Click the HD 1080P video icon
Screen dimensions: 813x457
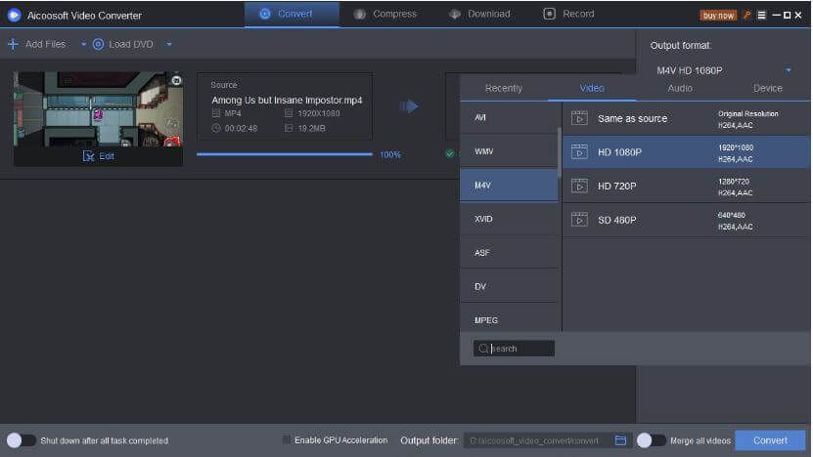pyautogui.click(x=579, y=152)
